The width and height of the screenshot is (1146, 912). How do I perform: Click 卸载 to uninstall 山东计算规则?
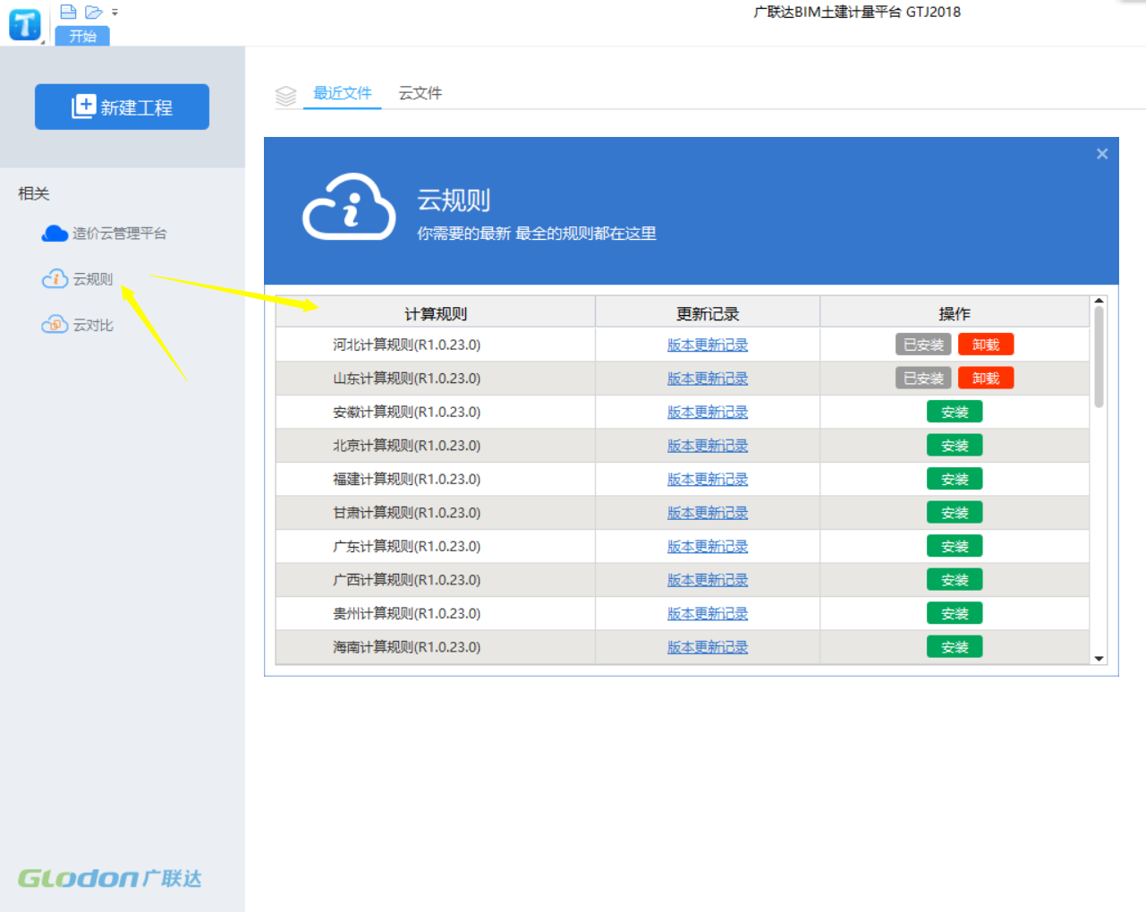point(986,379)
